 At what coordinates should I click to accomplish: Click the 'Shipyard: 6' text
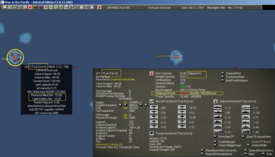pyautogui.click(x=194, y=73)
